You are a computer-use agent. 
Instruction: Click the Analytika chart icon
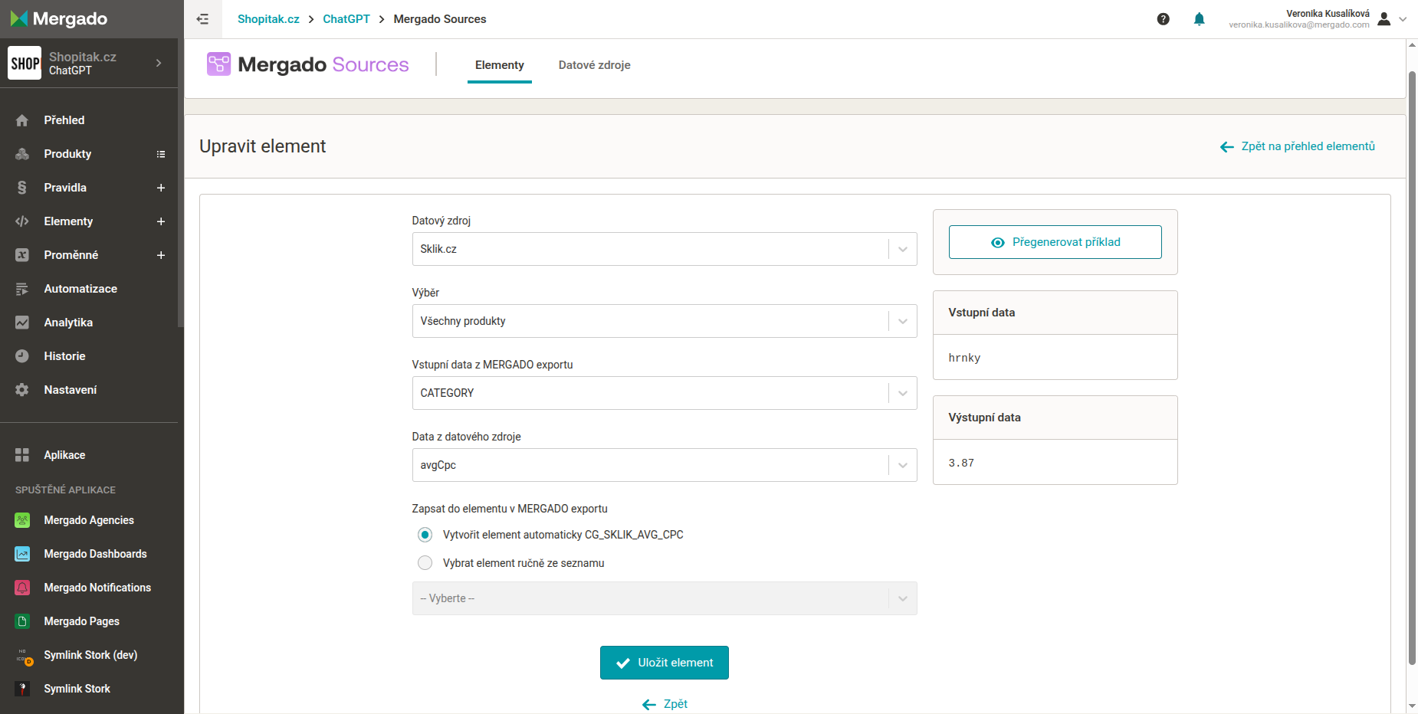pos(22,323)
